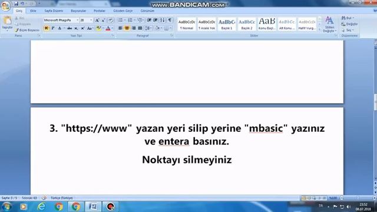
Task: Align text right
Action: click(134, 28)
